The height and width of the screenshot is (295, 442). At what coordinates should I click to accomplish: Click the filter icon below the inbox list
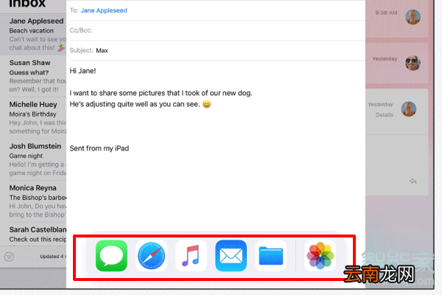tap(9, 257)
